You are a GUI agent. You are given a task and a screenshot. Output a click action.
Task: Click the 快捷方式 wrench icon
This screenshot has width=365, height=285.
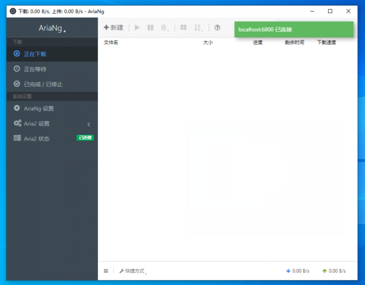point(121,271)
